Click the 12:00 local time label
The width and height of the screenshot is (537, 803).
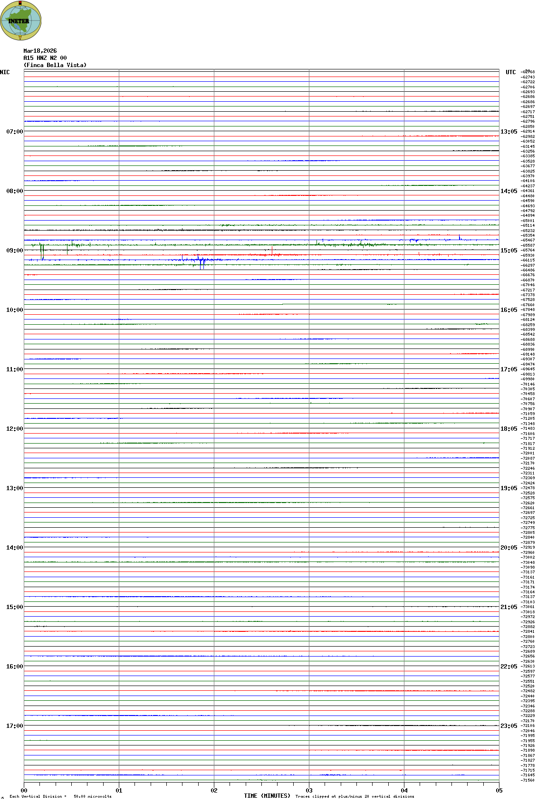14,429
